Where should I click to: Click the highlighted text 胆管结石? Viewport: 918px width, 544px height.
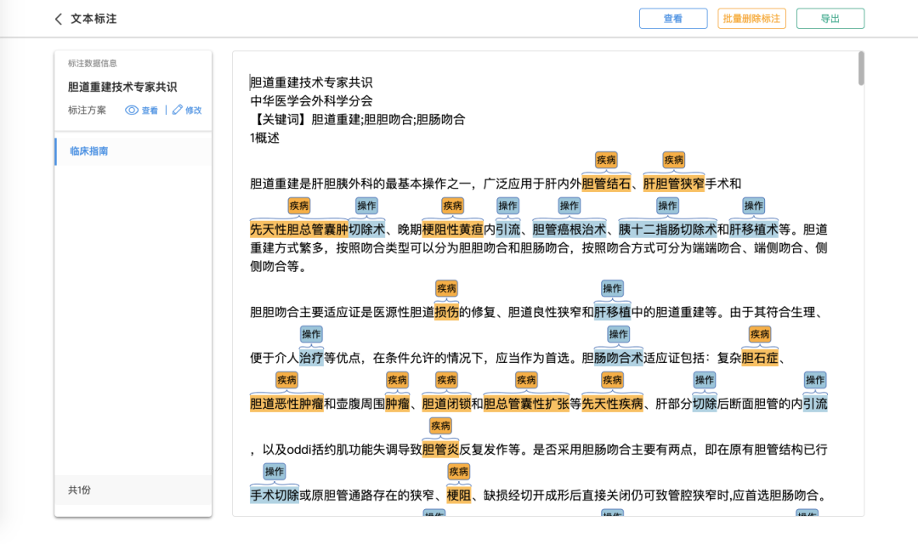click(606, 184)
